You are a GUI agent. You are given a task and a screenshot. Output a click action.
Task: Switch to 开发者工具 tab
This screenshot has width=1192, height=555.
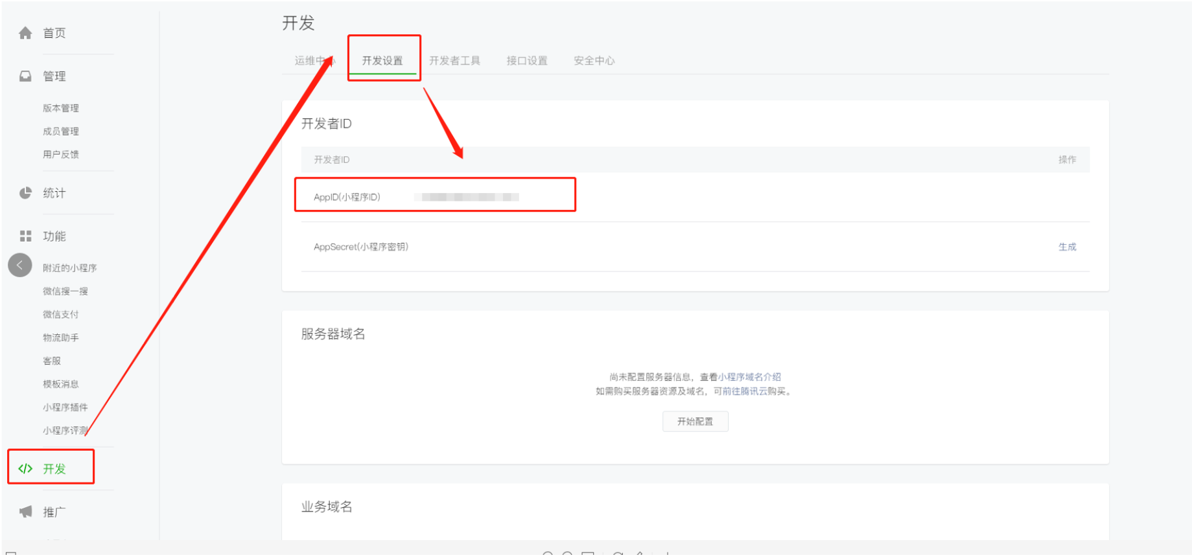[454, 60]
